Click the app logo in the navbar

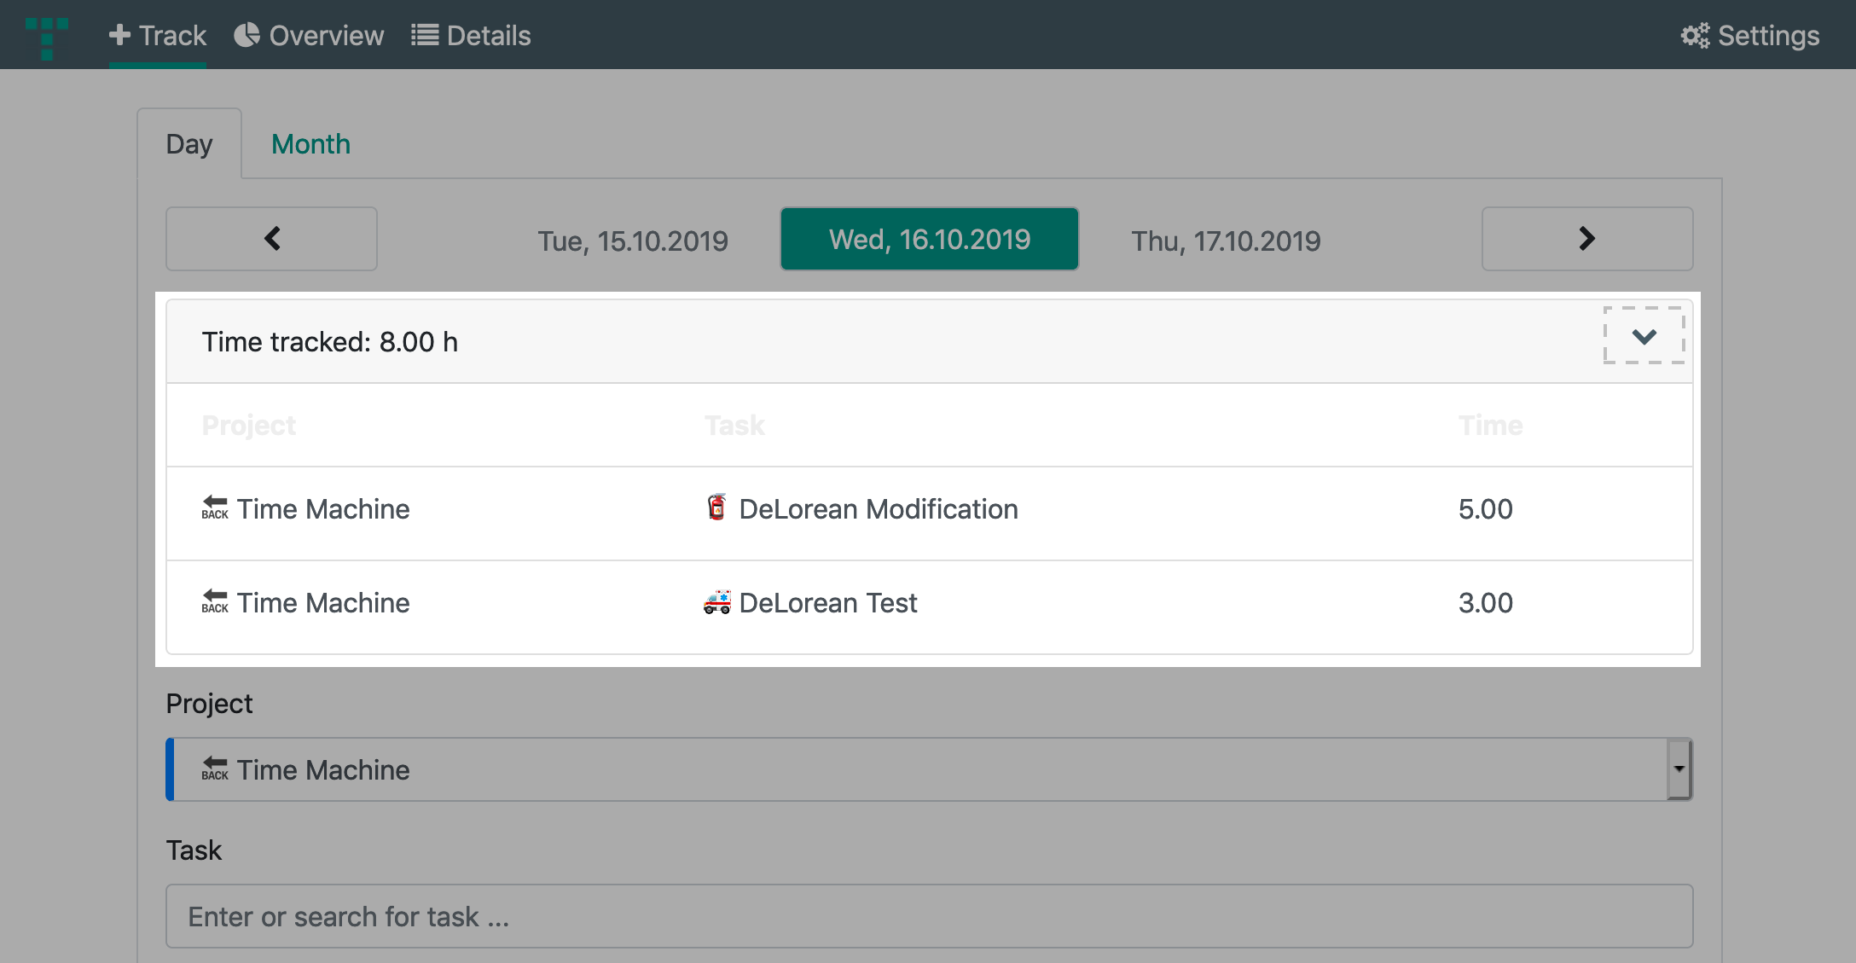pyautogui.click(x=47, y=38)
